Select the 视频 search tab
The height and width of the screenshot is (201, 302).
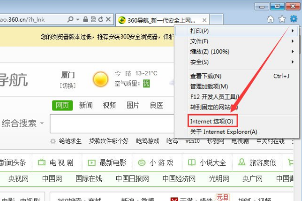point(109,106)
